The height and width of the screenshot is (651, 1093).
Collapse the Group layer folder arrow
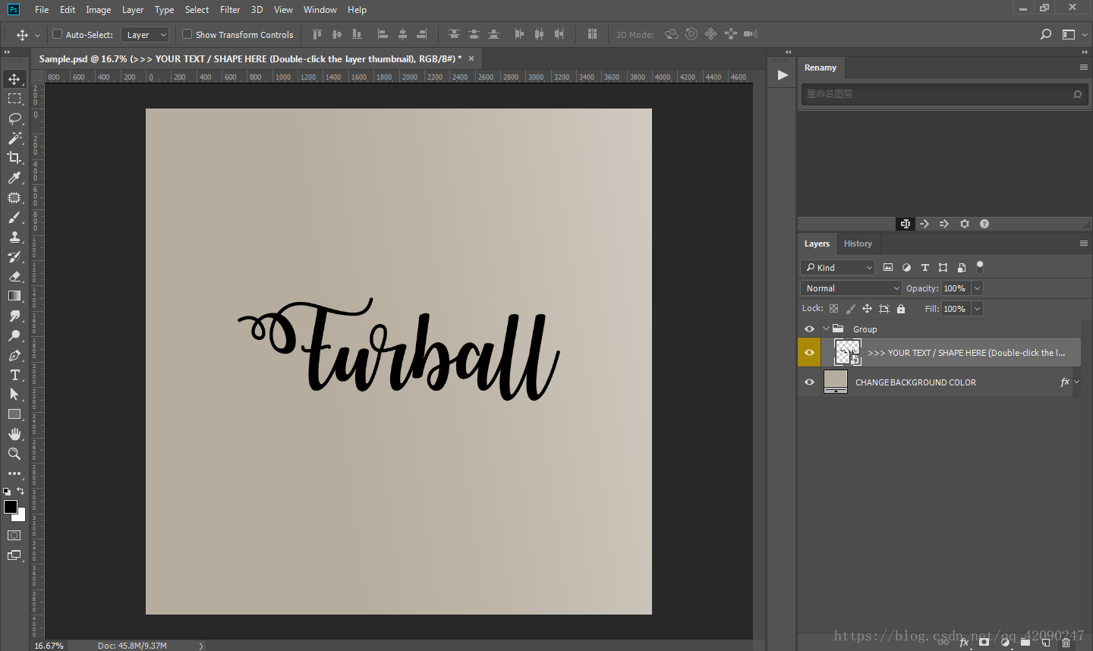pos(826,329)
